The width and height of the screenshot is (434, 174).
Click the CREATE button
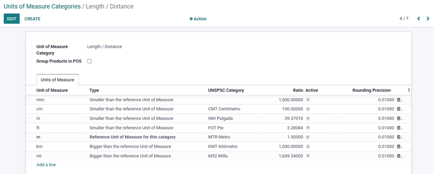click(32, 19)
